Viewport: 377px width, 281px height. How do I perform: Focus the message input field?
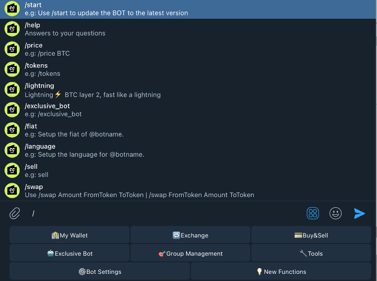163,213
